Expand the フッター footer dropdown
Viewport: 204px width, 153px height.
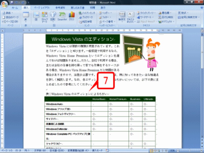pos(105,17)
